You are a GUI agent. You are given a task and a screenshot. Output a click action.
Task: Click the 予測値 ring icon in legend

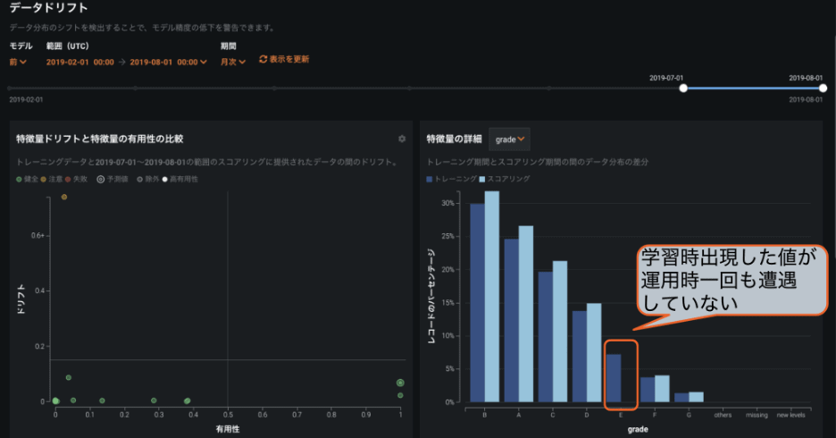tap(101, 179)
